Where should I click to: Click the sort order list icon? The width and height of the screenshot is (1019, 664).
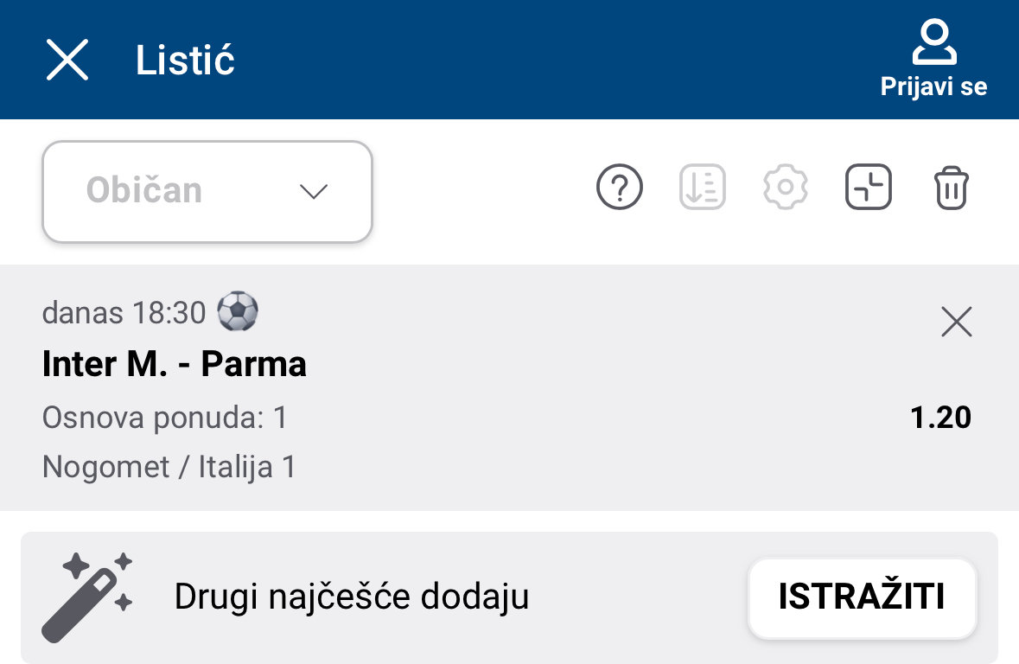pyautogui.click(x=702, y=188)
